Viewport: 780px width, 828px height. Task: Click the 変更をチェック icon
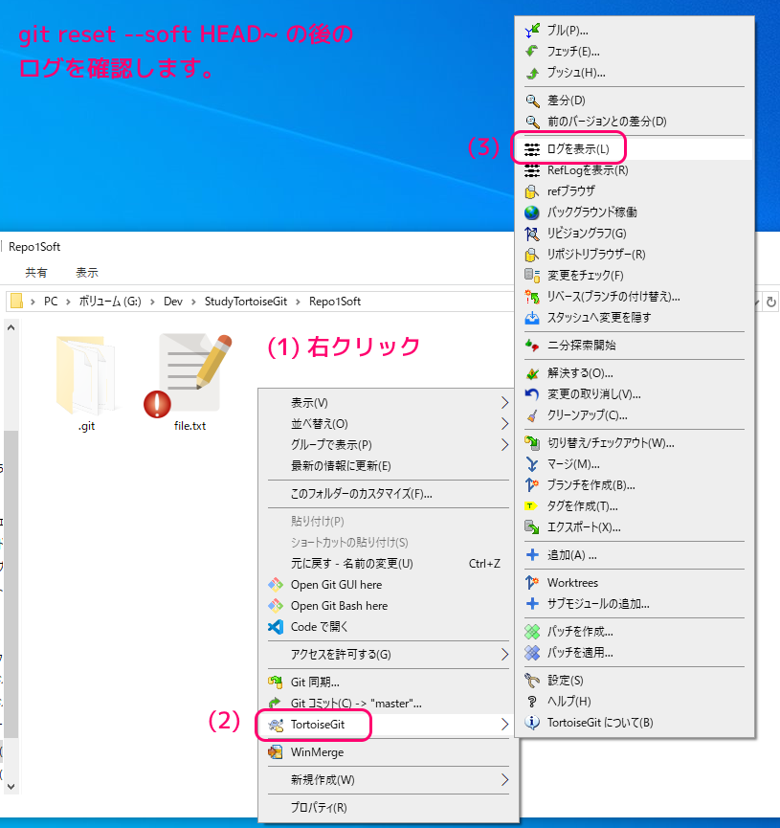click(532, 276)
